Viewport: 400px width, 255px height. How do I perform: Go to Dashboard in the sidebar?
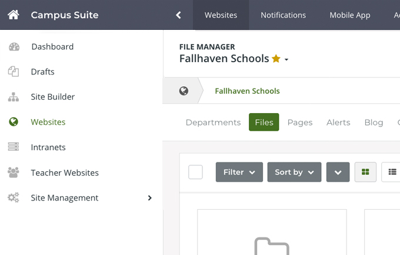[52, 47]
